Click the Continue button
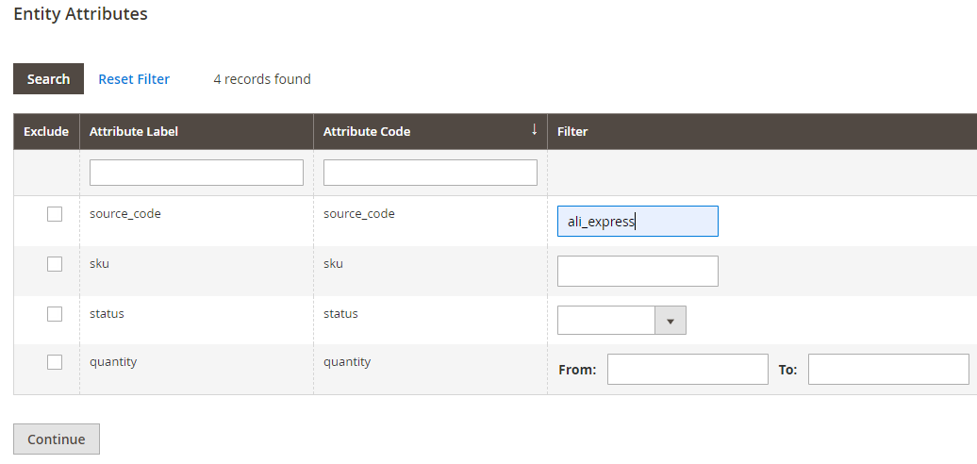977x464 pixels. [56, 439]
